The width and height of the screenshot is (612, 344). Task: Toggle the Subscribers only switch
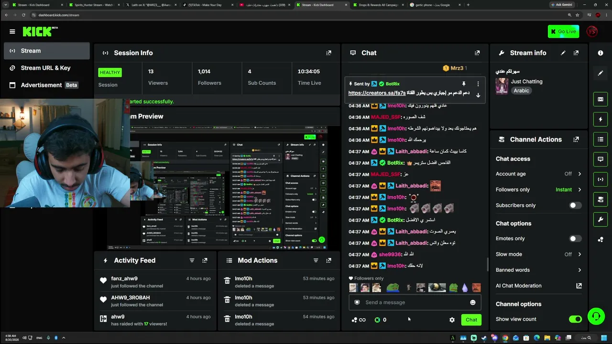575,205
